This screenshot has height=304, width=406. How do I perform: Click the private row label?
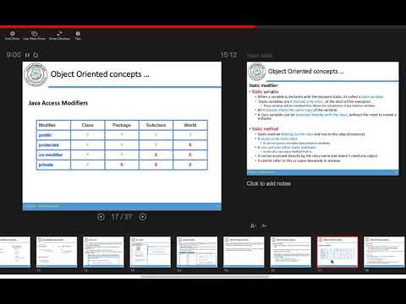(x=46, y=165)
